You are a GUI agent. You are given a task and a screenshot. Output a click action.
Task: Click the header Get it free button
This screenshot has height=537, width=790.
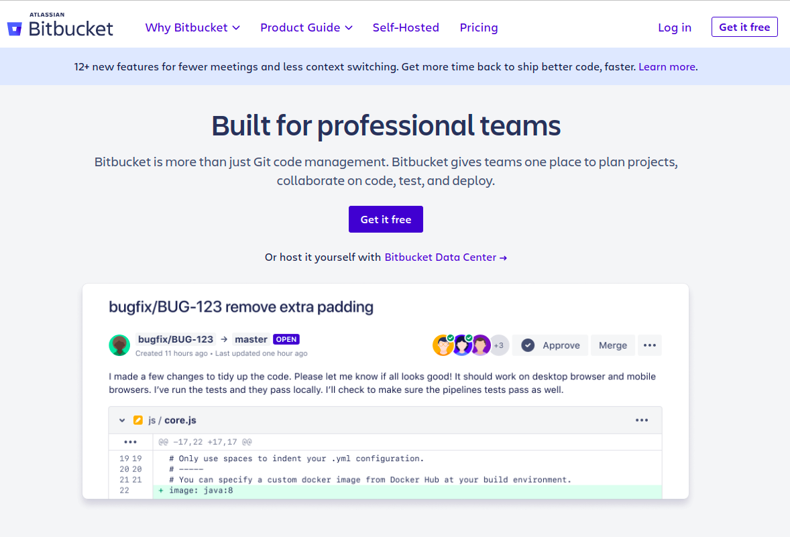click(x=744, y=27)
